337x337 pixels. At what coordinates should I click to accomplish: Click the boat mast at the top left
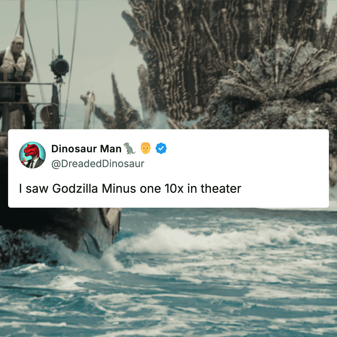(x=22, y=22)
